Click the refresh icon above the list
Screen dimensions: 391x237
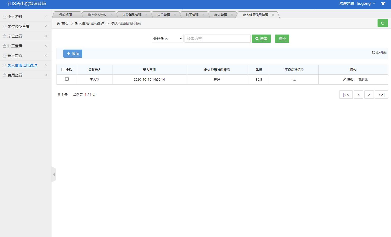(383, 23)
